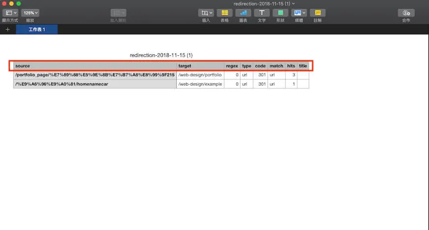This screenshot has height=230, width=429.
Task: Click the Text (文字) toolbar icon
Action: coord(262,13)
